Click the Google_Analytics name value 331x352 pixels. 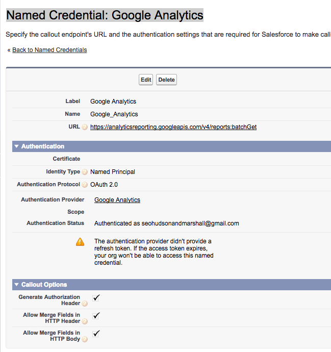(x=114, y=114)
